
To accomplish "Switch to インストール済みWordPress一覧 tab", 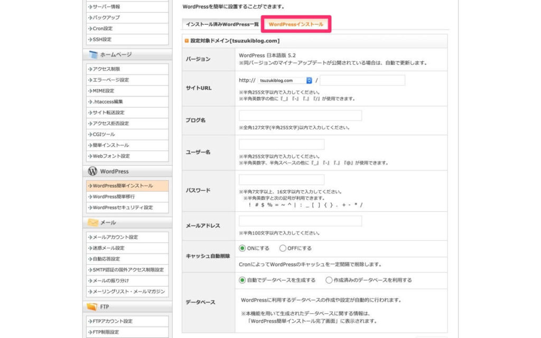I will pyautogui.click(x=222, y=24).
